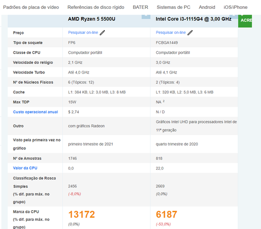Click the NA footnote 2 superscript

pos(163,101)
